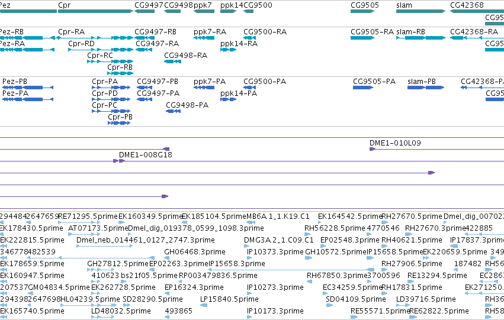Click the Pez-PB protein label
Image resolution: width=504 pixels, height=320 pixels.
14,82
